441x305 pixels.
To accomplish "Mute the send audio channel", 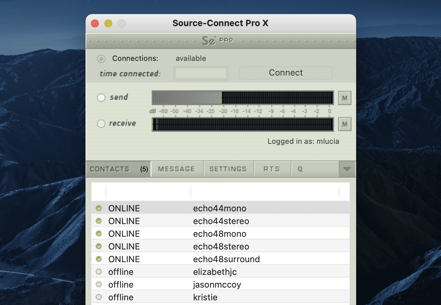I will 344,98.
